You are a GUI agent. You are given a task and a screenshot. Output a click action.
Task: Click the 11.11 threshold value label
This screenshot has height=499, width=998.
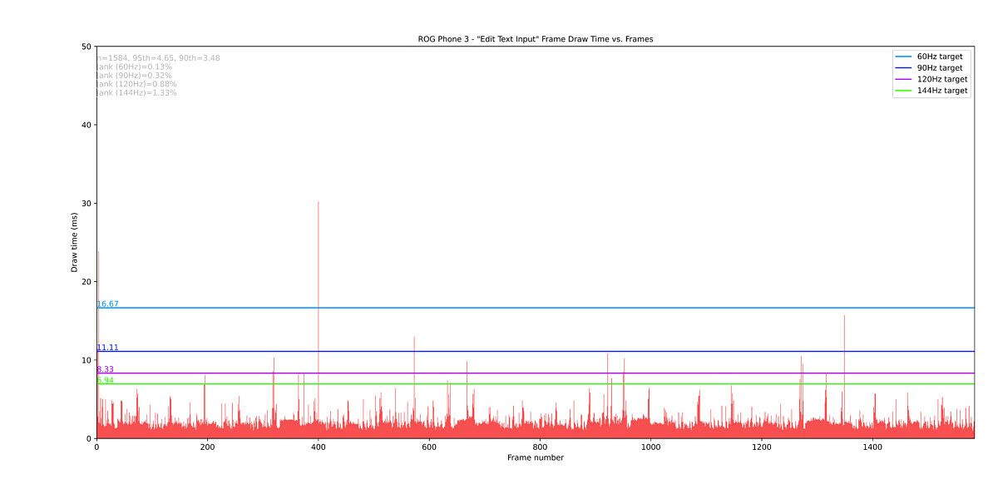coord(108,348)
